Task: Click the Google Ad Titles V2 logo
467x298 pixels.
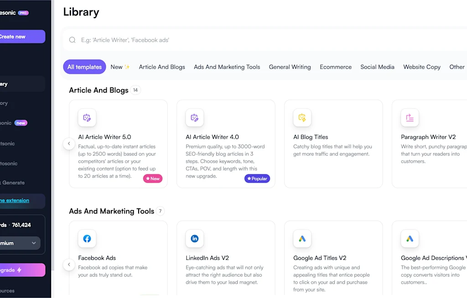Action: 302,238
